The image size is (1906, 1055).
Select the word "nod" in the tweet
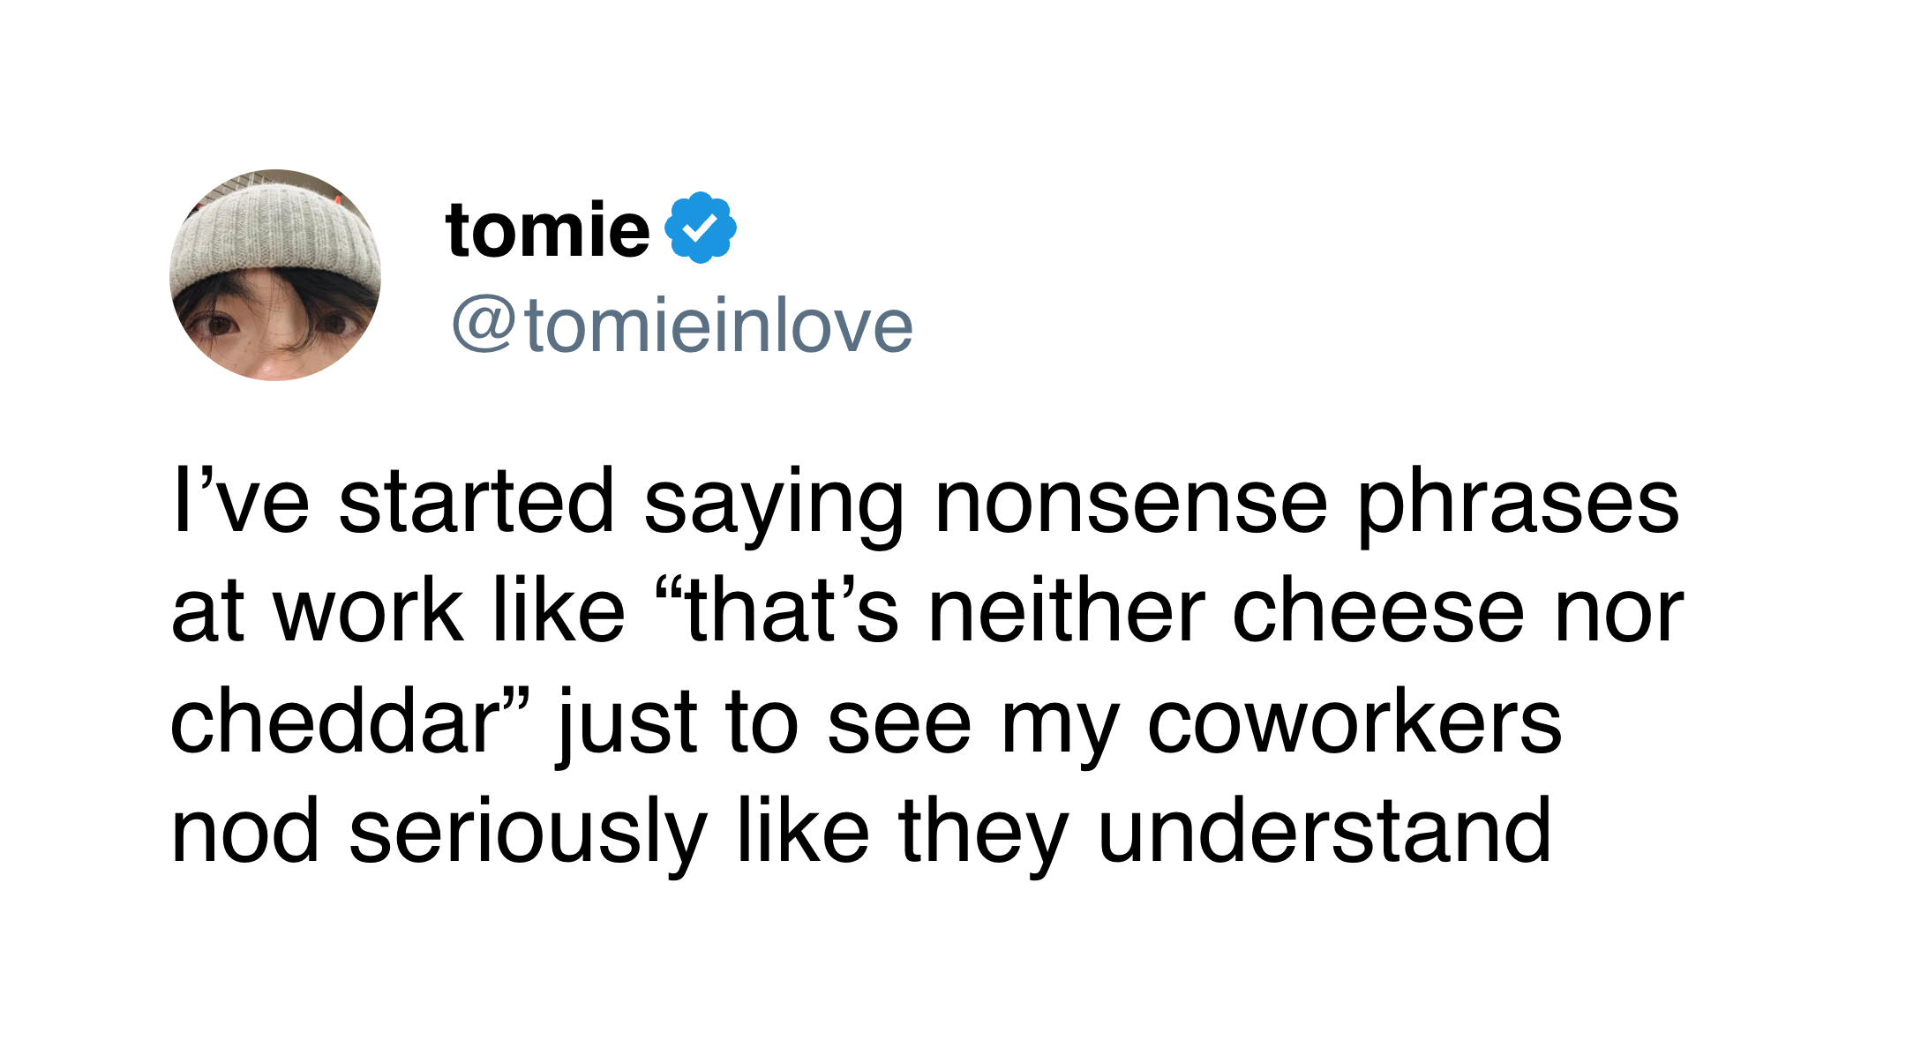point(245,832)
